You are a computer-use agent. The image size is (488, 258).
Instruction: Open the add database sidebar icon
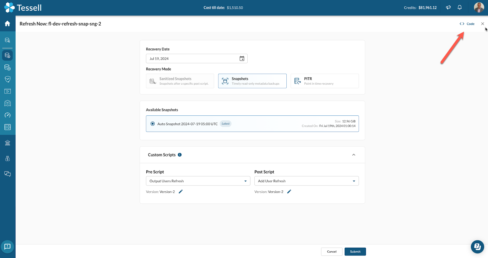pyautogui.click(x=8, y=67)
